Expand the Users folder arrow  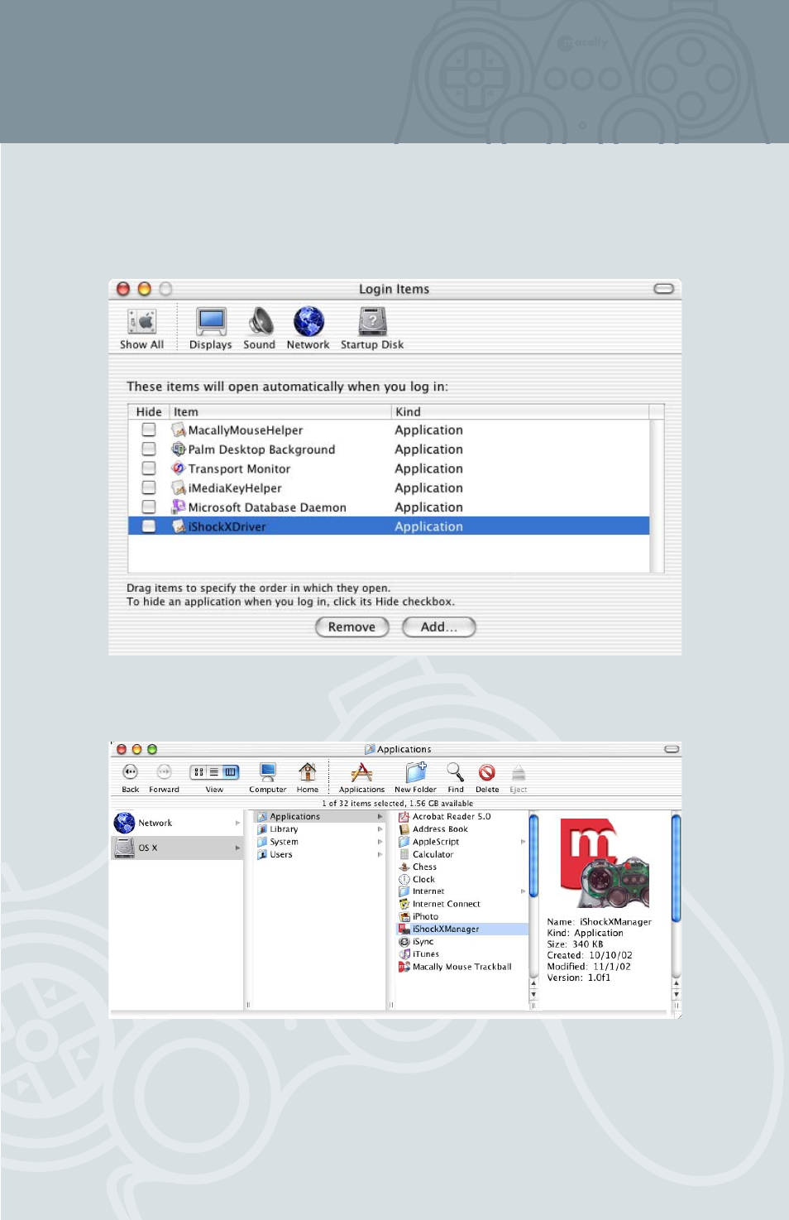(380, 854)
